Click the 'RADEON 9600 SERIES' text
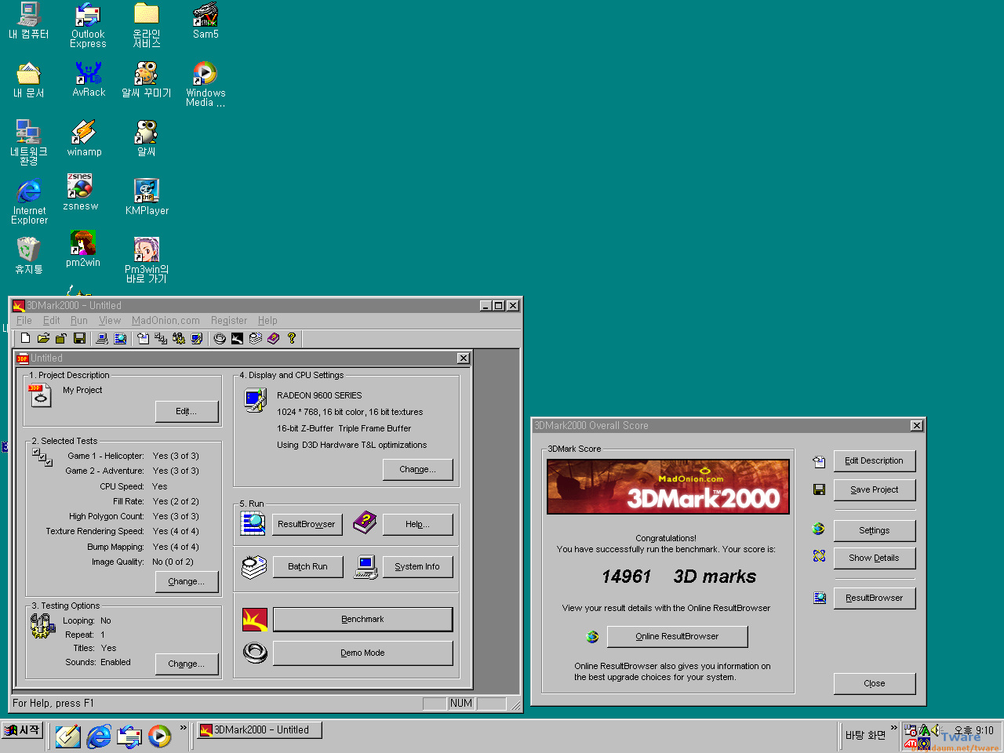 point(319,395)
